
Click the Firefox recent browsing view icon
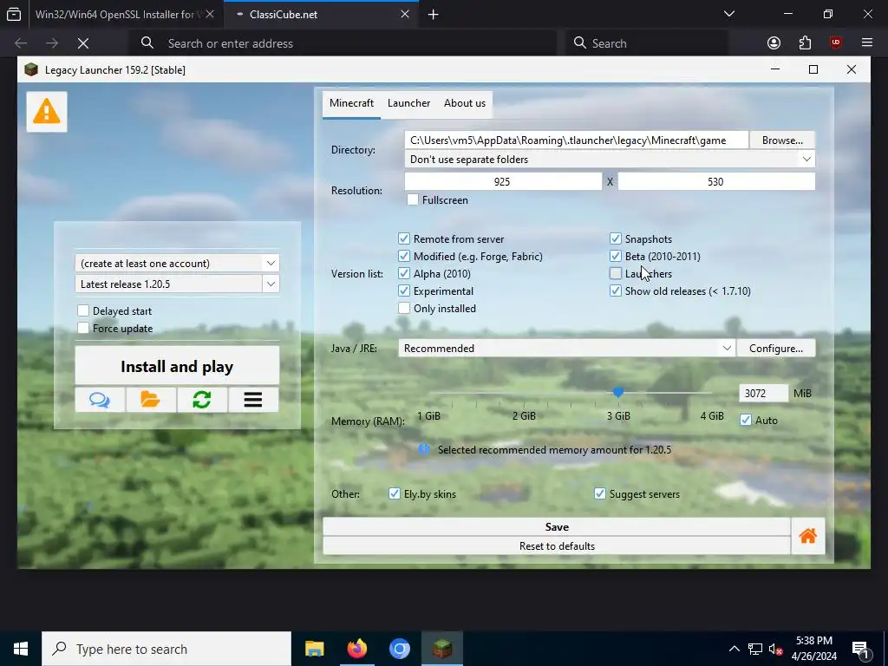[14, 14]
